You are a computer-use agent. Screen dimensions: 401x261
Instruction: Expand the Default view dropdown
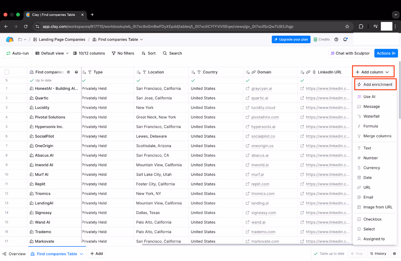(52, 53)
